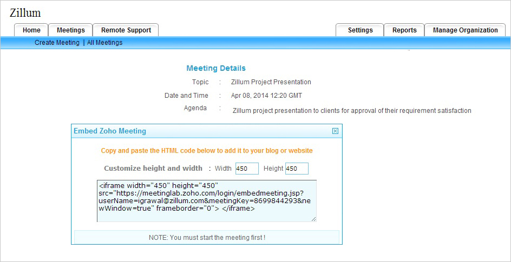Screen dimensions: 511x262
Task: Click the Customize height and width label
Action: (x=153, y=169)
